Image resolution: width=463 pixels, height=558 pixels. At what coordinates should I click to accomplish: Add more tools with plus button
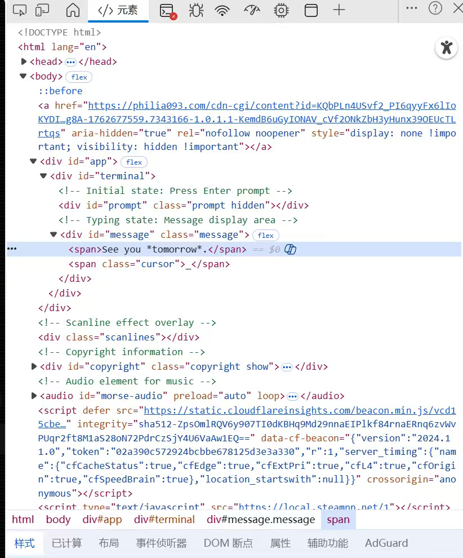(x=339, y=10)
